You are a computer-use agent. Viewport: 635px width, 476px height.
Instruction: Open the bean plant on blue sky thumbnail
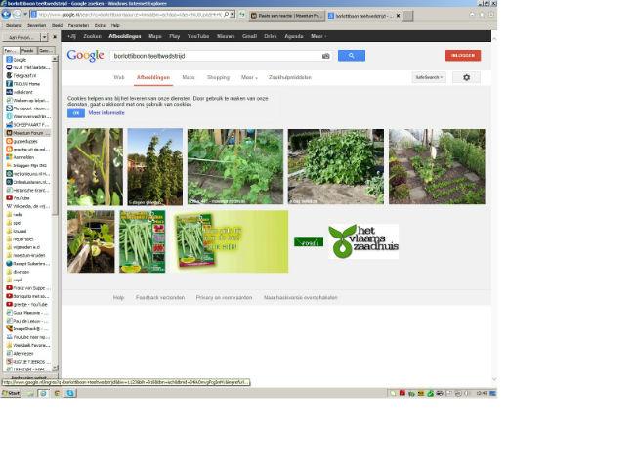155,167
